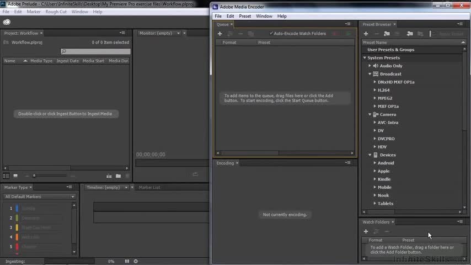Open Encoding panel options menu
Viewport: 471px width, 265px height.
pos(348,163)
